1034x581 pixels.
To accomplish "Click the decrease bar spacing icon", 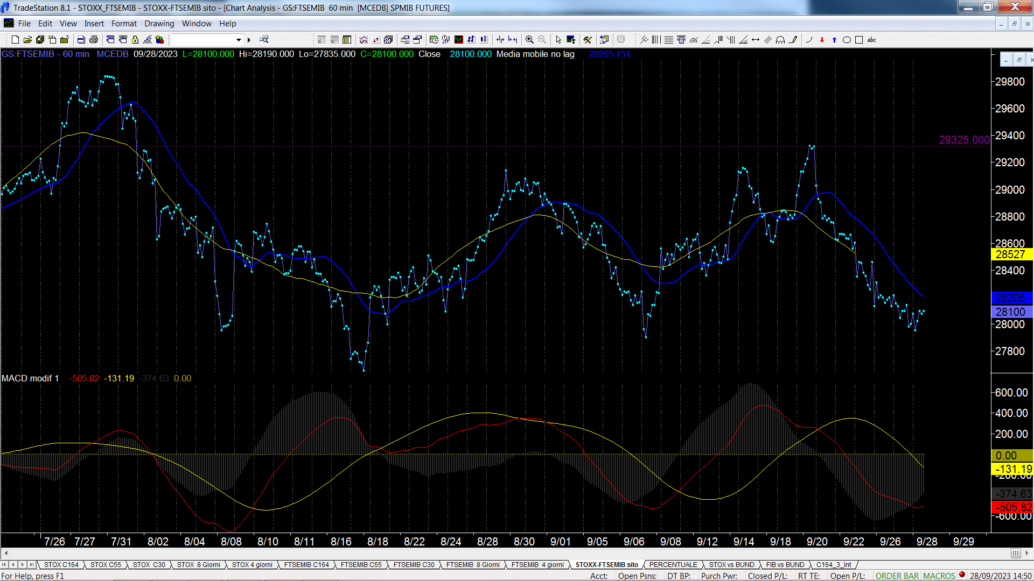I will pyautogui.click(x=500, y=39).
